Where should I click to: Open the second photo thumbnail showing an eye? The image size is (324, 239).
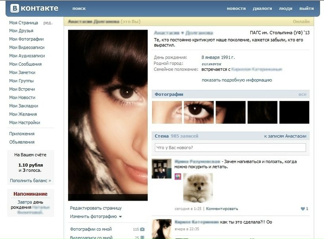198,112
